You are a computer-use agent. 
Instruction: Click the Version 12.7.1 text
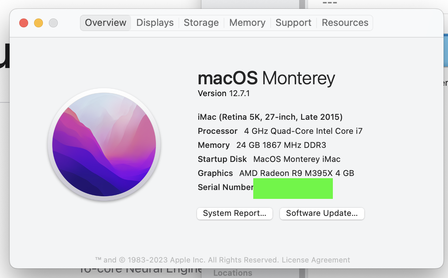pos(224,94)
